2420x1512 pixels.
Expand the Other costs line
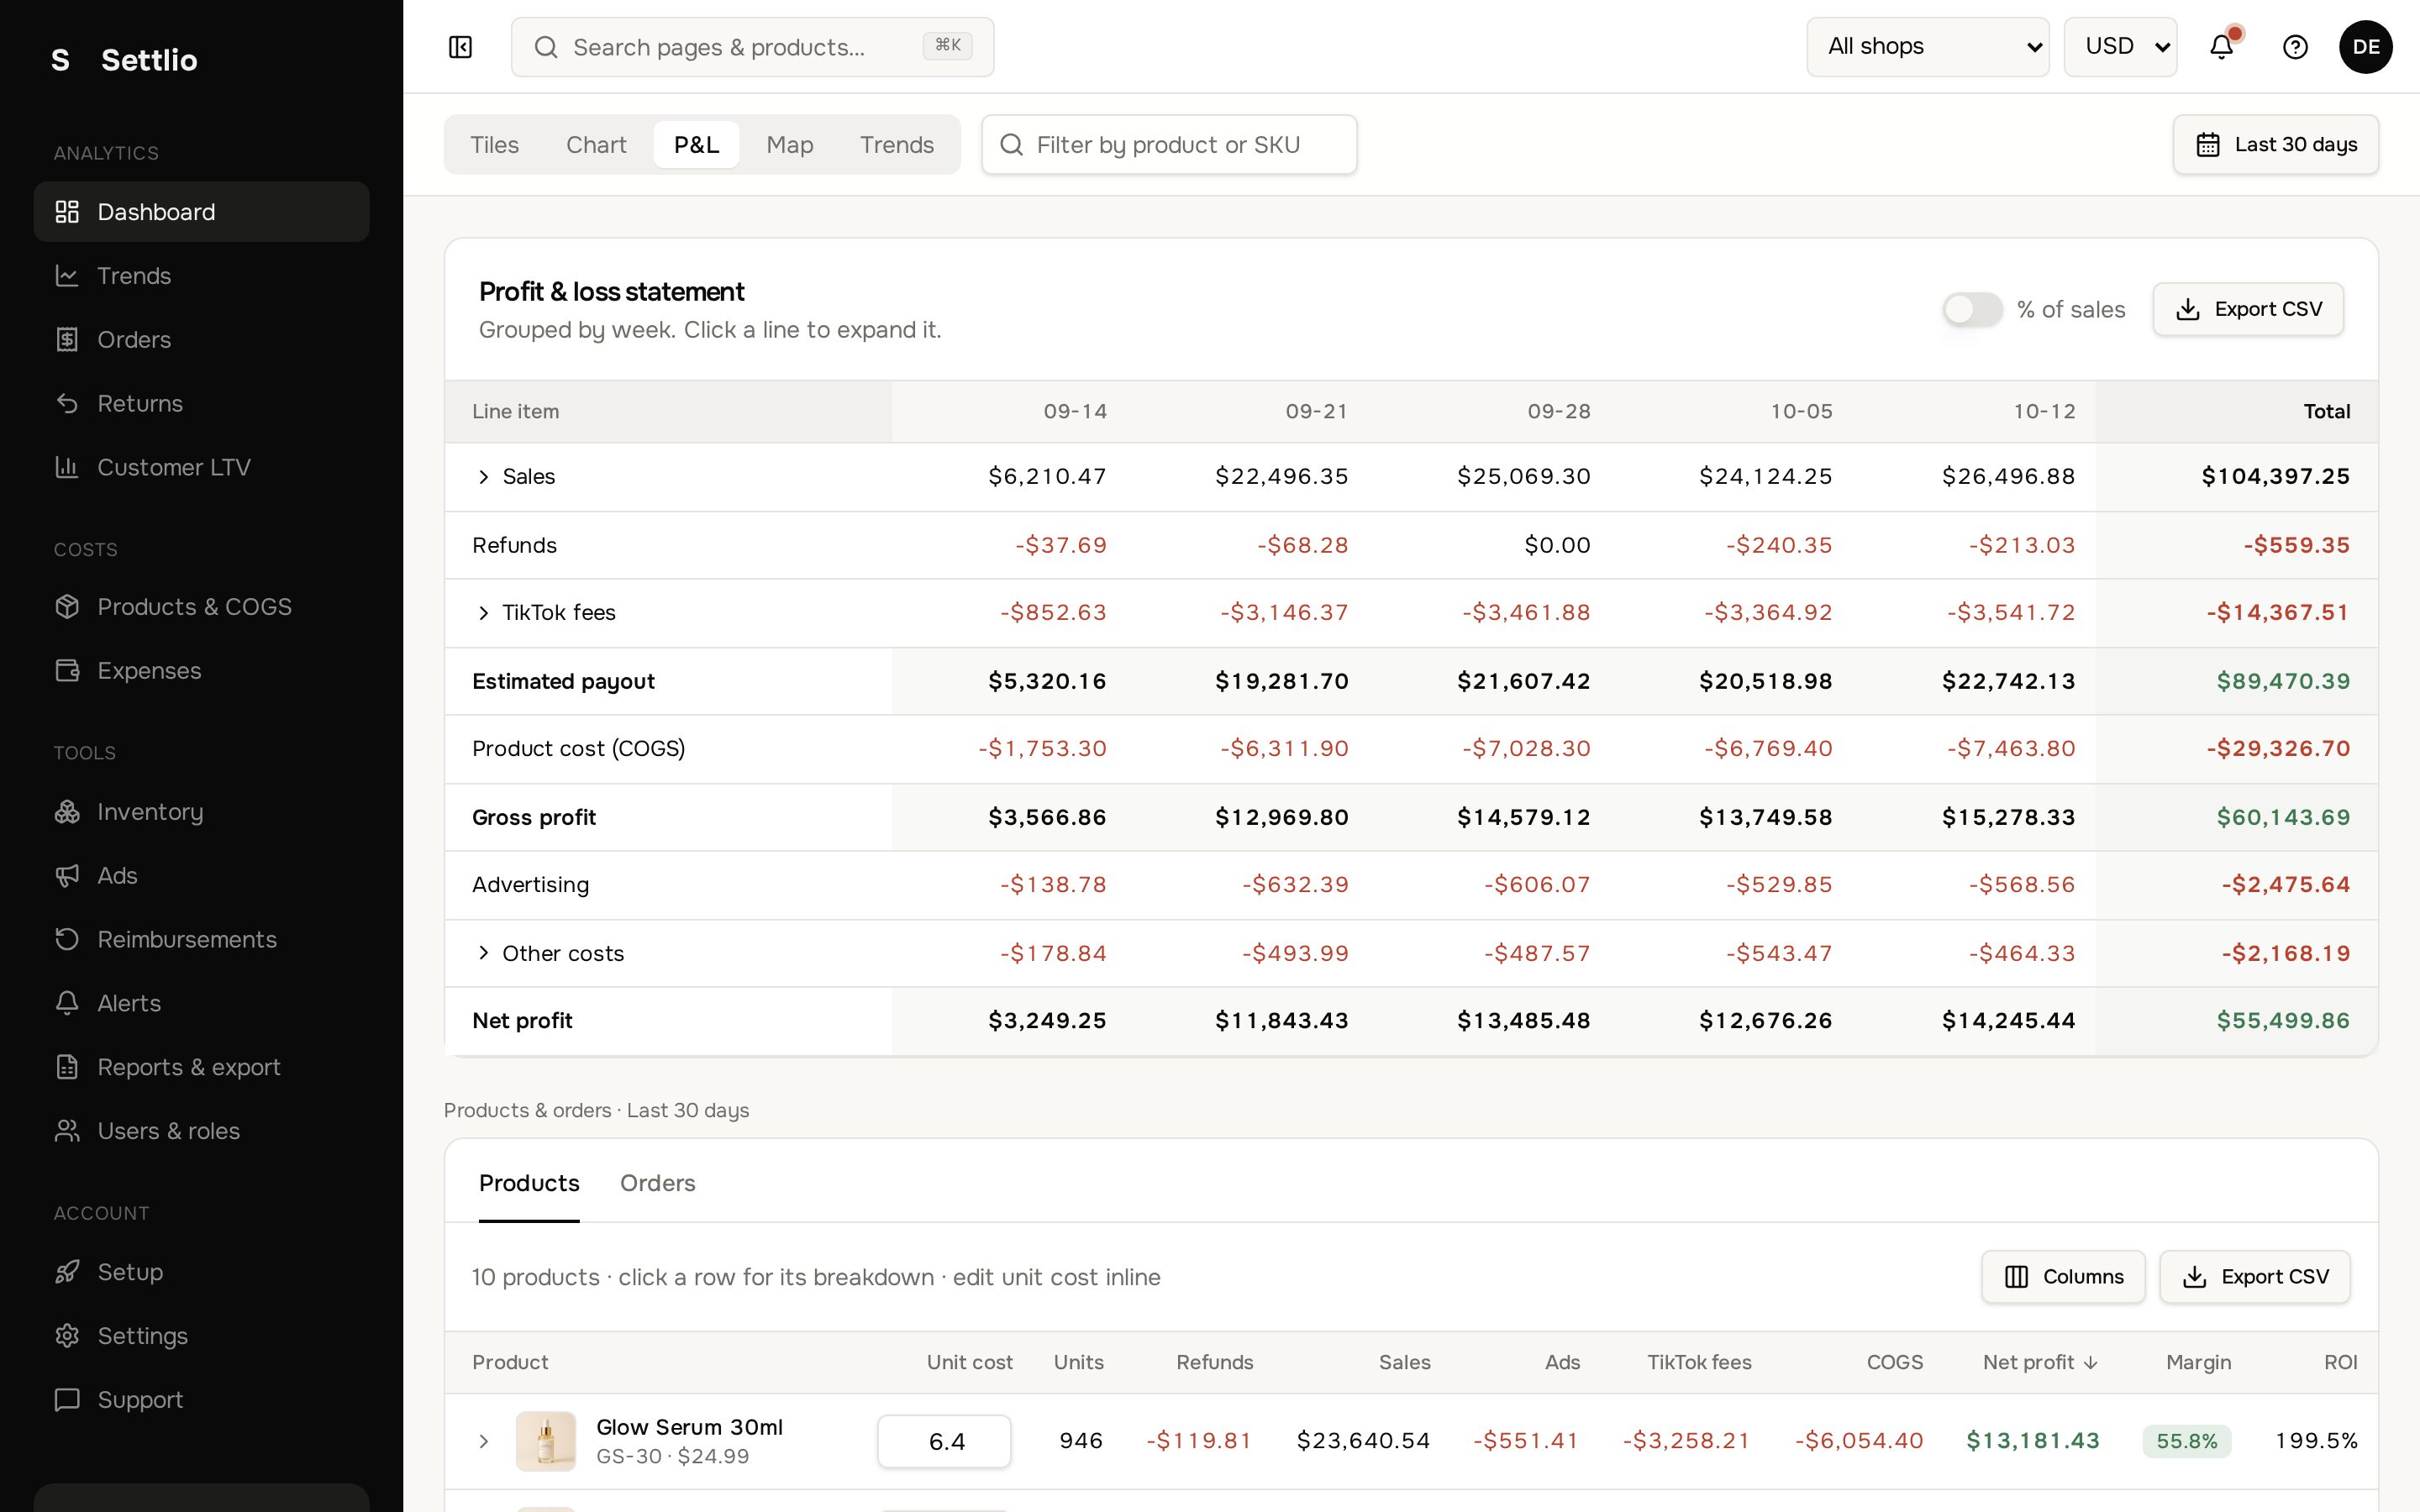point(483,953)
